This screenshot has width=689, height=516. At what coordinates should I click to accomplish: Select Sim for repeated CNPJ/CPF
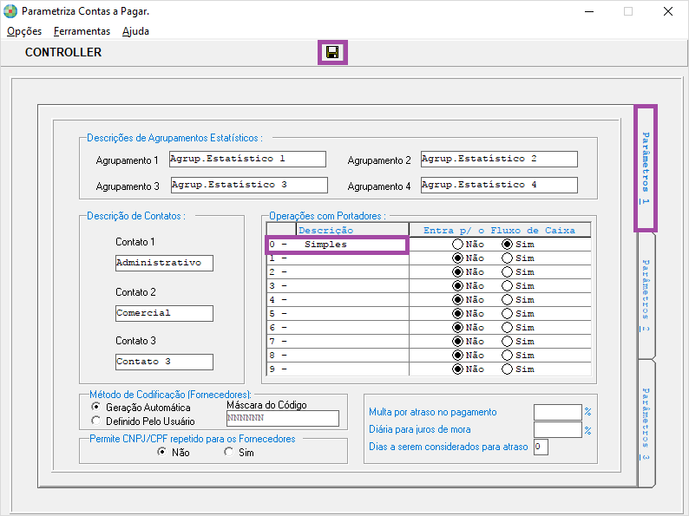pyautogui.click(x=229, y=452)
